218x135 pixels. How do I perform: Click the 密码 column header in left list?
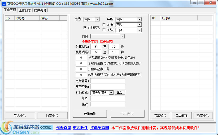[x=50, y=18]
